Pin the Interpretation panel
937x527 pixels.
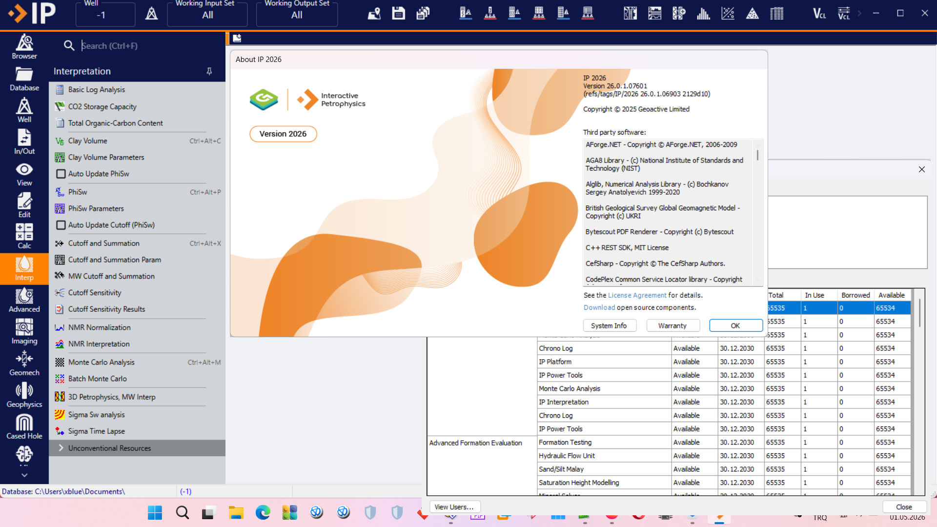[x=209, y=71]
